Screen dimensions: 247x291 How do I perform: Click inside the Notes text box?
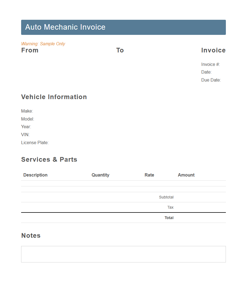pos(123,254)
